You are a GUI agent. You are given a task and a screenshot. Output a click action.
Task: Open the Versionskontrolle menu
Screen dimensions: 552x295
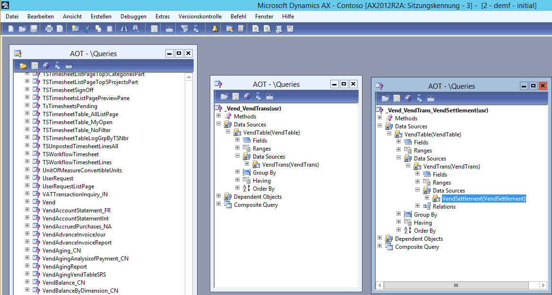point(199,17)
